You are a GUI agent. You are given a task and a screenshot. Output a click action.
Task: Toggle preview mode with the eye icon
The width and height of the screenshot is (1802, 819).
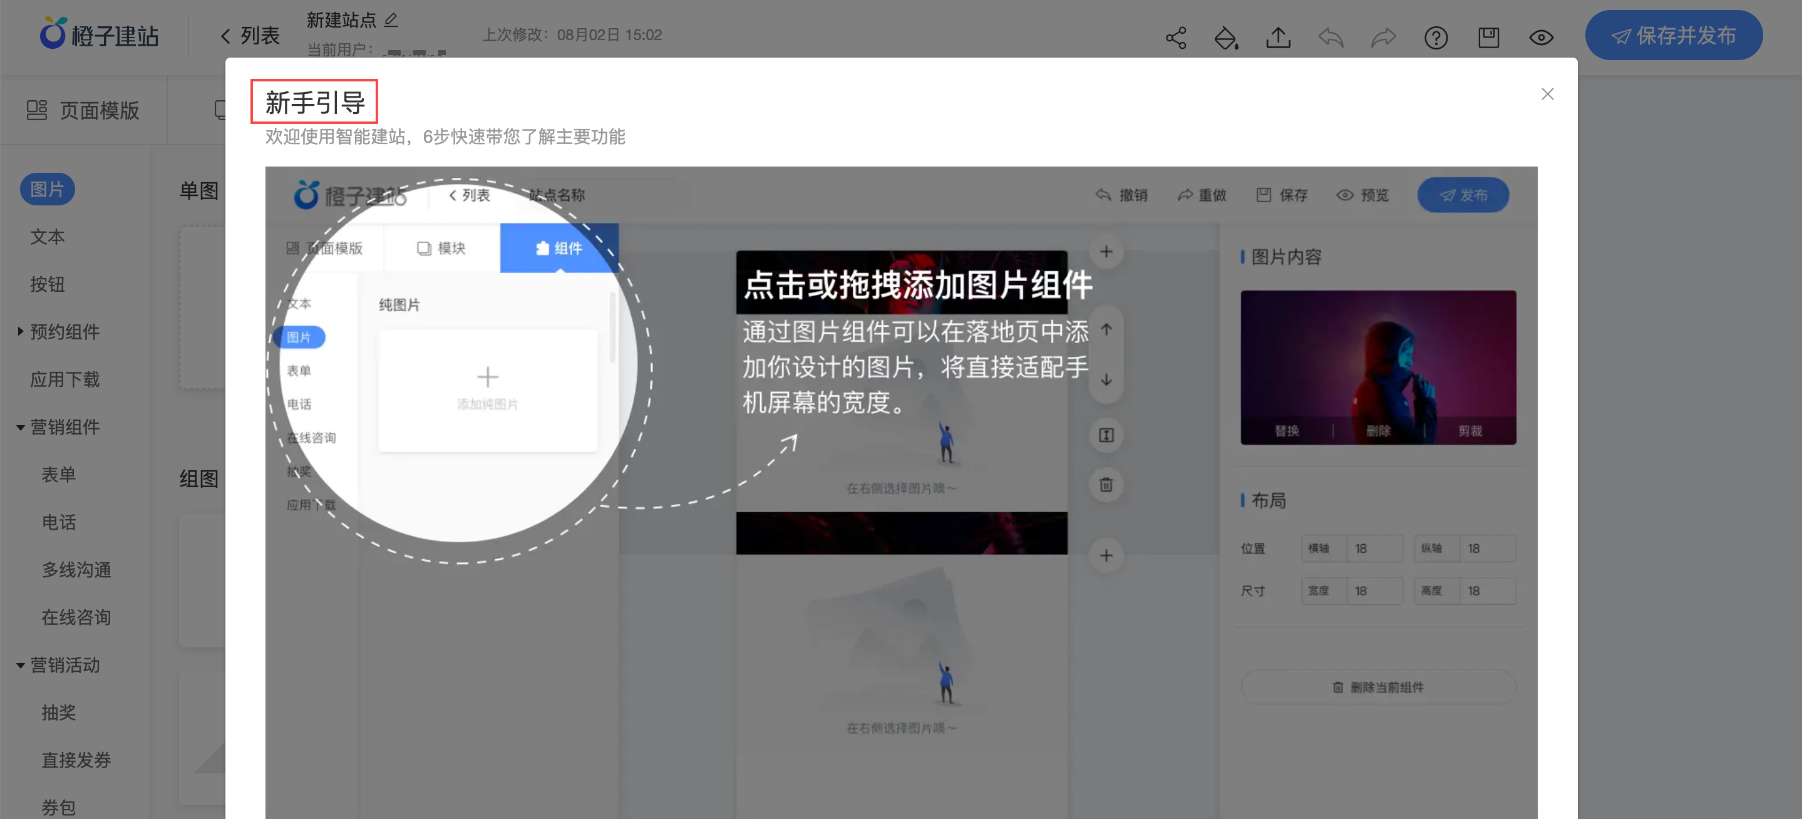(x=1542, y=38)
